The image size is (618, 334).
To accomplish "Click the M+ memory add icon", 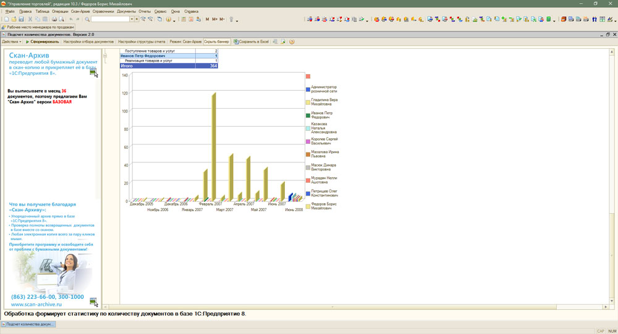I will pos(214,19).
